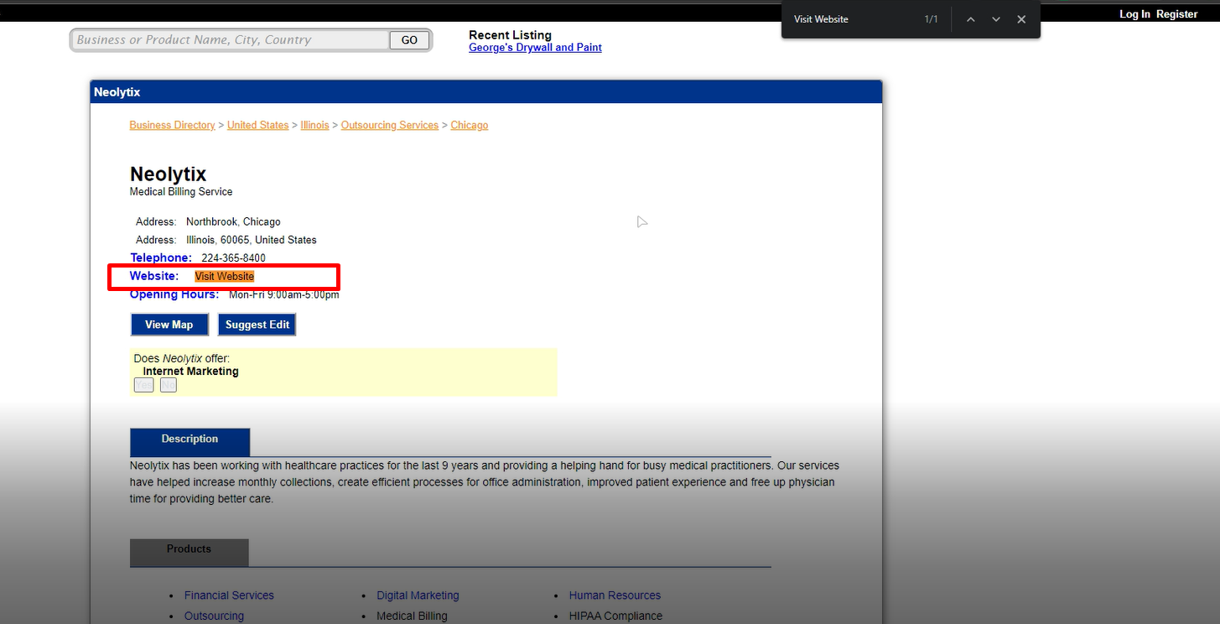The width and height of the screenshot is (1220, 624).
Task: Go to next find match arrow
Action: pos(996,19)
